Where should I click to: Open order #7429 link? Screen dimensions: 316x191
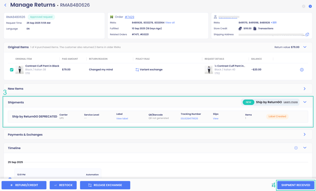(x=130, y=17)
